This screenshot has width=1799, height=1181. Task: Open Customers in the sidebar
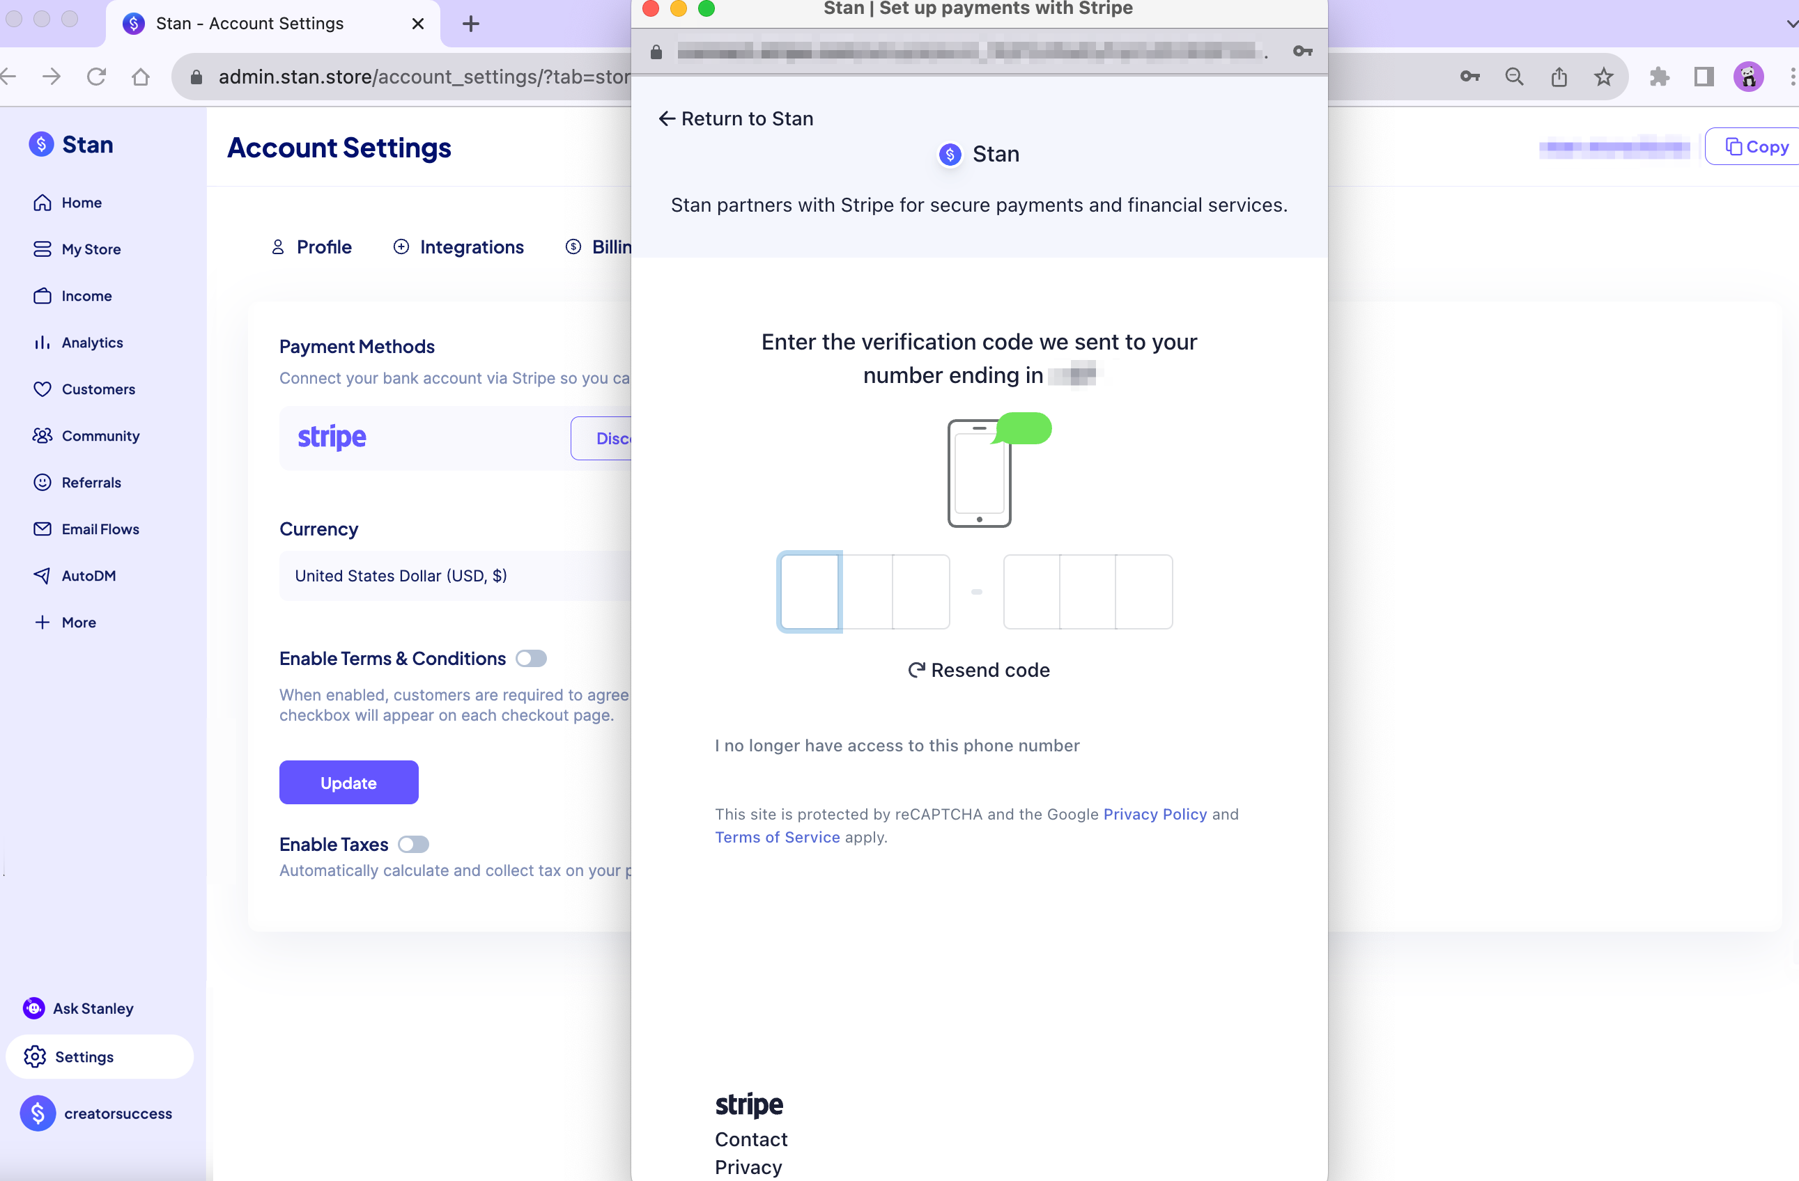(x=84, y=389)
